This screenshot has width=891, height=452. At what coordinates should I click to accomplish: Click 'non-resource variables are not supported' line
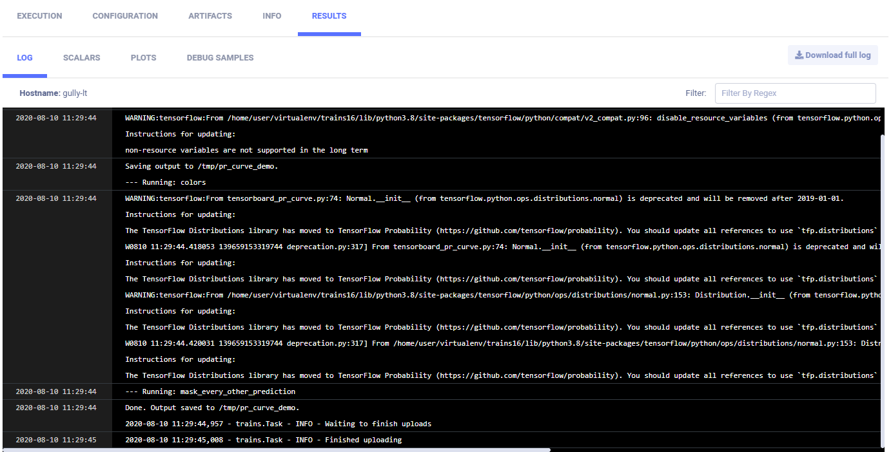pyautogui.click(x=246, y=150)
